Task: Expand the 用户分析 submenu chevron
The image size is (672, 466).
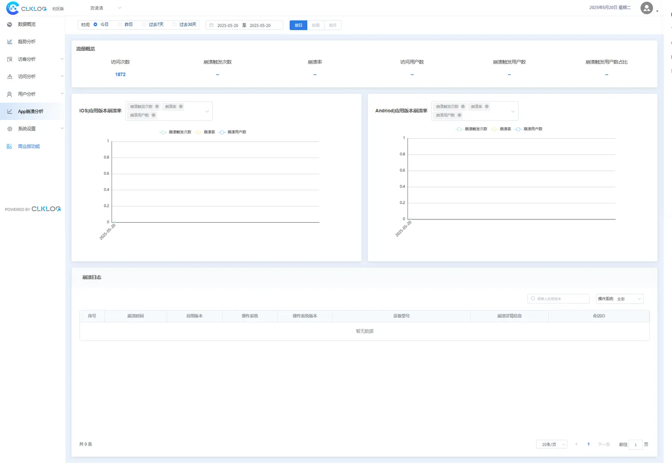Action: (62, 94)
